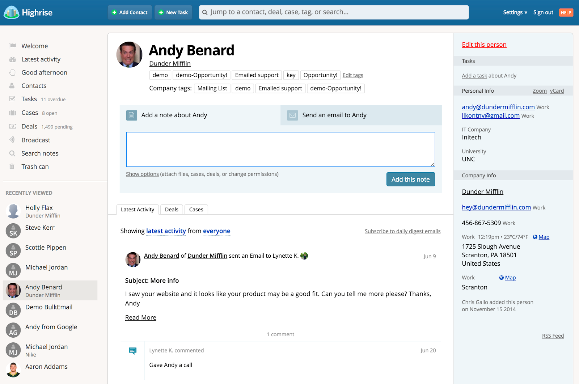Image resolution: width=579 pixels, height=384 pixels.
Task: Click the Add Contact button
Action: (x=130, y=12)
